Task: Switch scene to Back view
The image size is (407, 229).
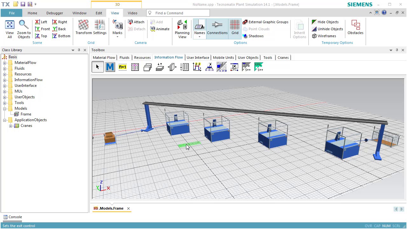Action: click(x=59, y=29)
